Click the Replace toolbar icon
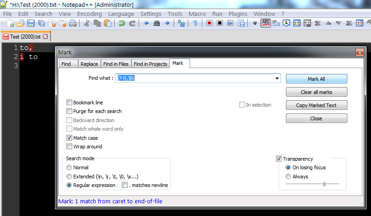 coord(181,23)
